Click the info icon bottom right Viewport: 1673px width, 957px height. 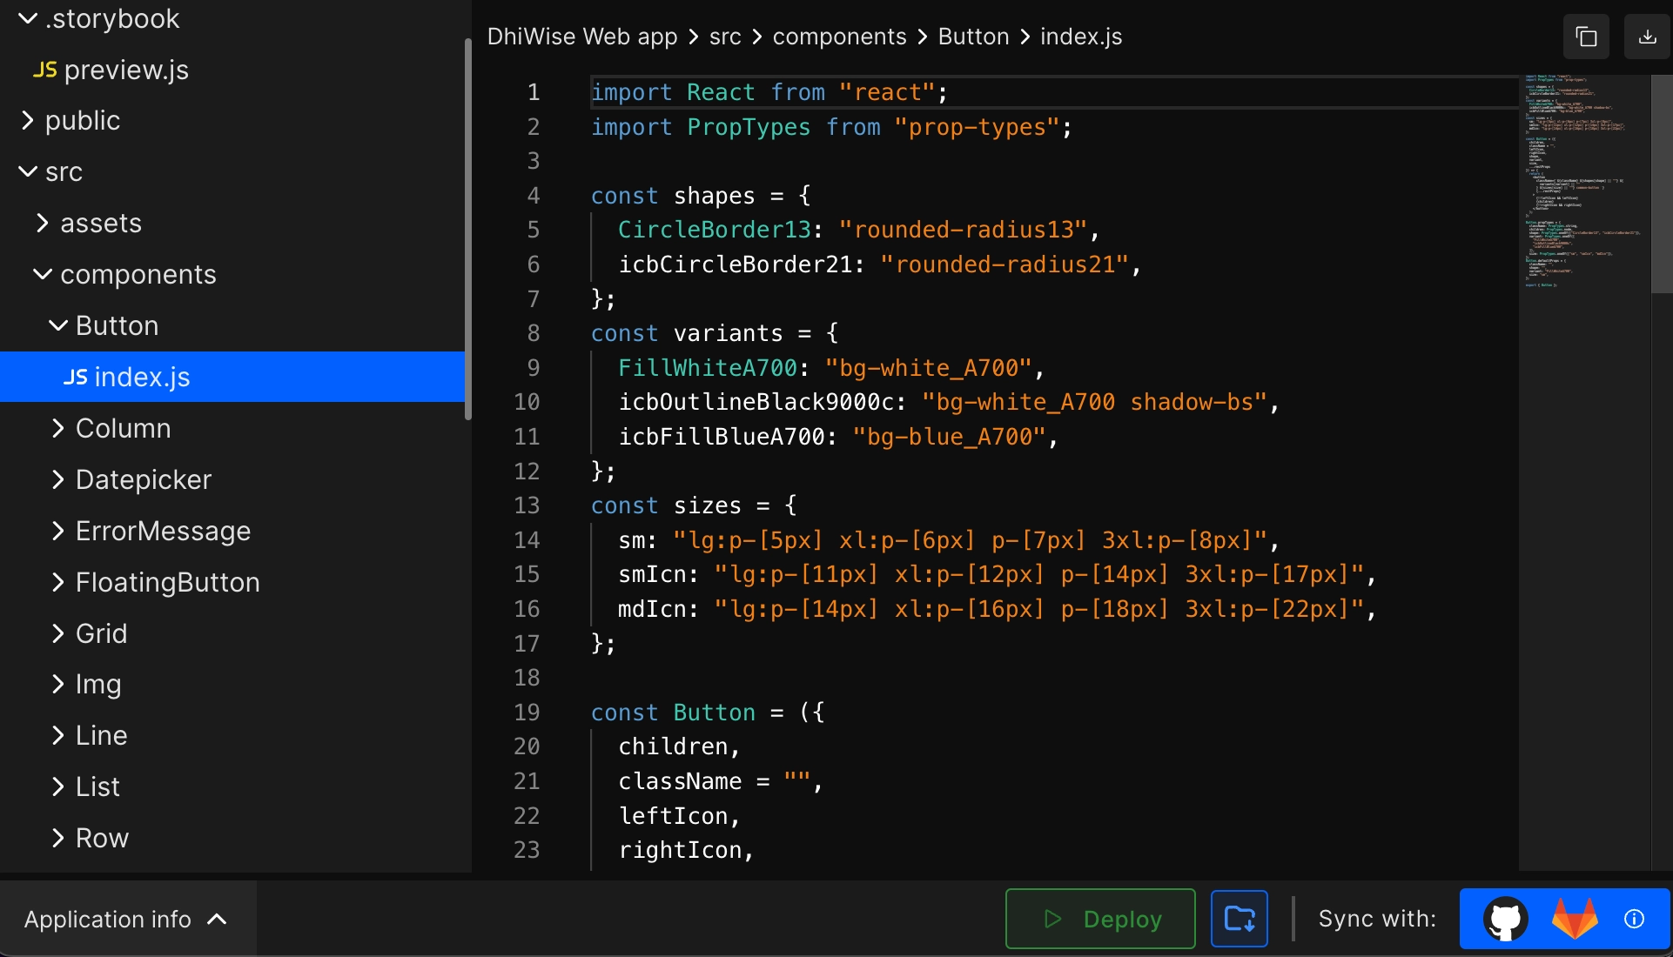[1633, 919]
